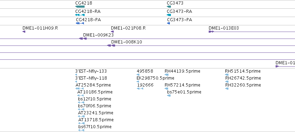Open the RH51514.5prime label
The height and width of the screenshot is (132, 295).
point(243,71)
